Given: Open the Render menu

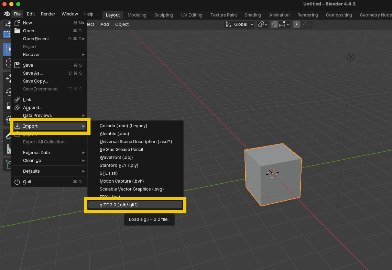Looking at the screenshot, I should pyautogui.click(x=48, y=14).
